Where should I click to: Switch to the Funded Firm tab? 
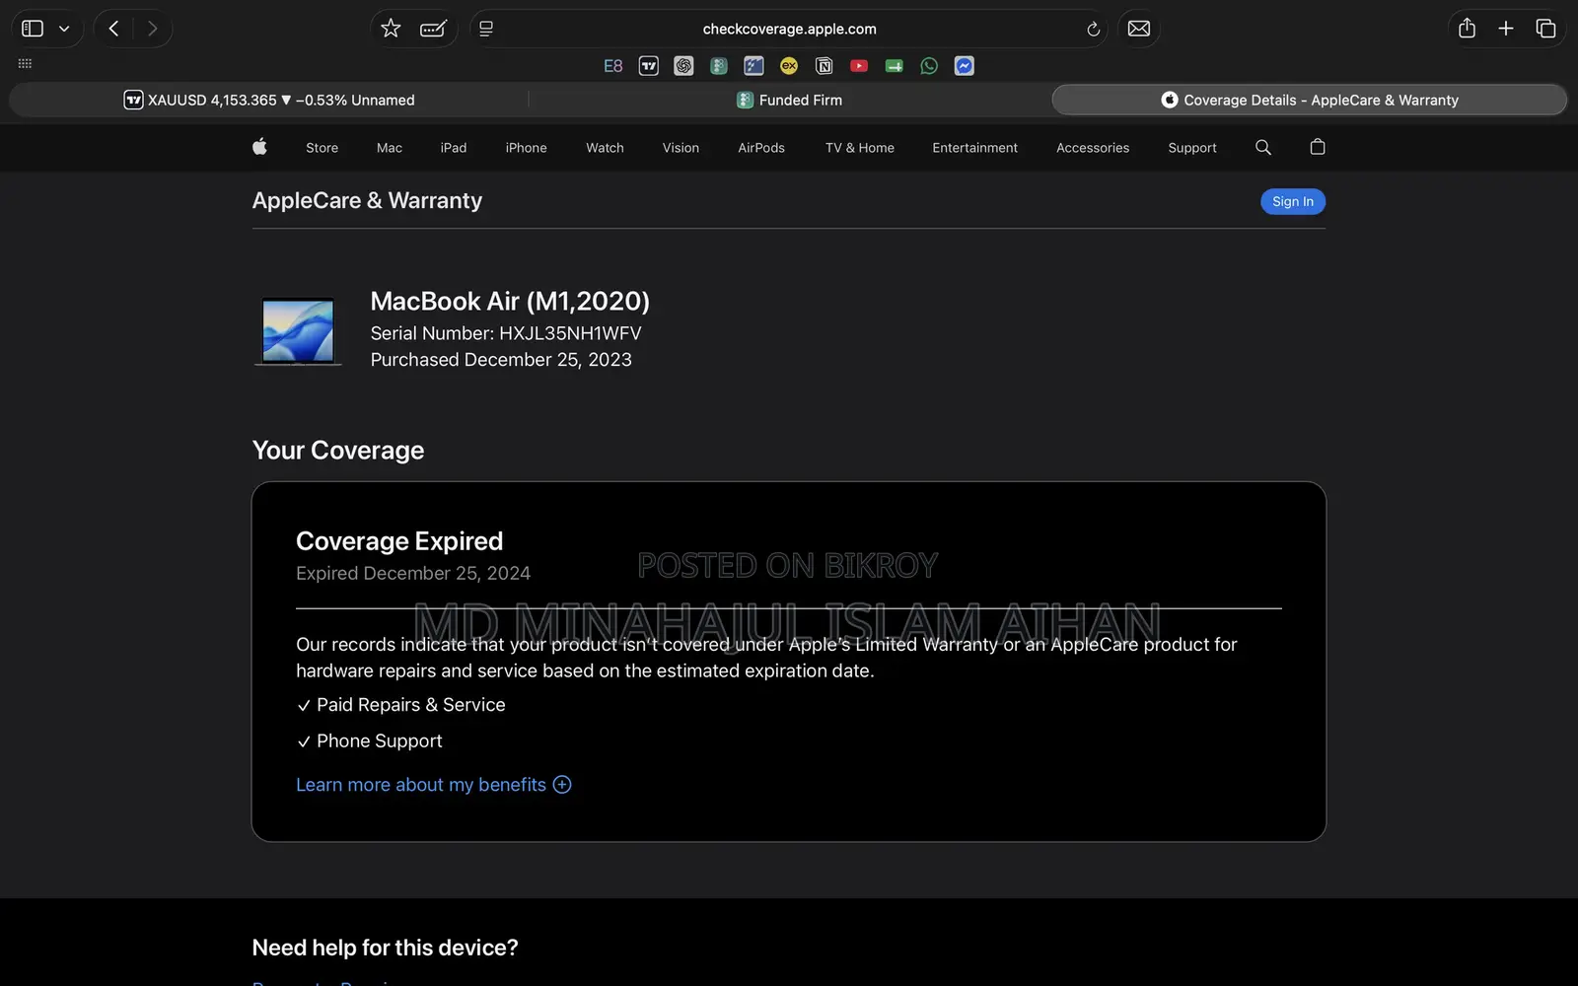coord(789,100)
